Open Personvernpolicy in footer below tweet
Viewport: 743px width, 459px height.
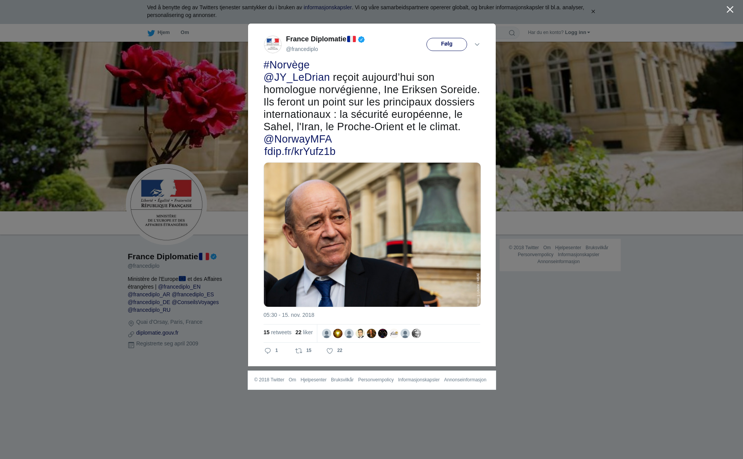click(x=376, y=380)
